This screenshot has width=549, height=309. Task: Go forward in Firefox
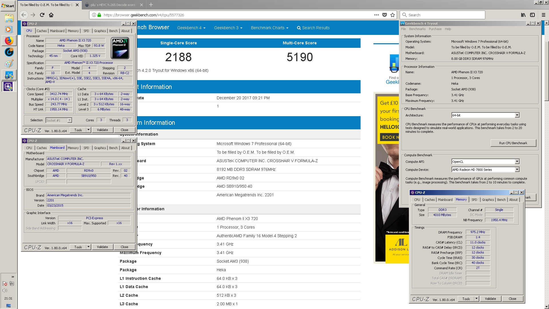33,15
